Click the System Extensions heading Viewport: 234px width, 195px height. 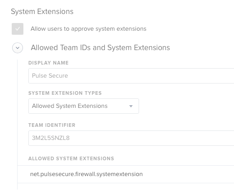tap(42, 11)
